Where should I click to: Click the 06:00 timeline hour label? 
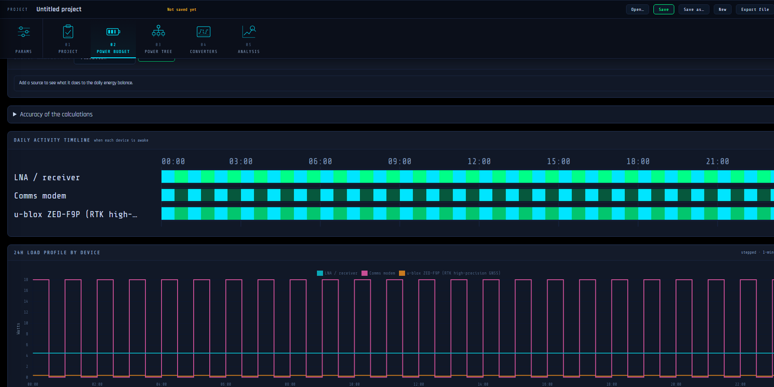tap(320, 162)
